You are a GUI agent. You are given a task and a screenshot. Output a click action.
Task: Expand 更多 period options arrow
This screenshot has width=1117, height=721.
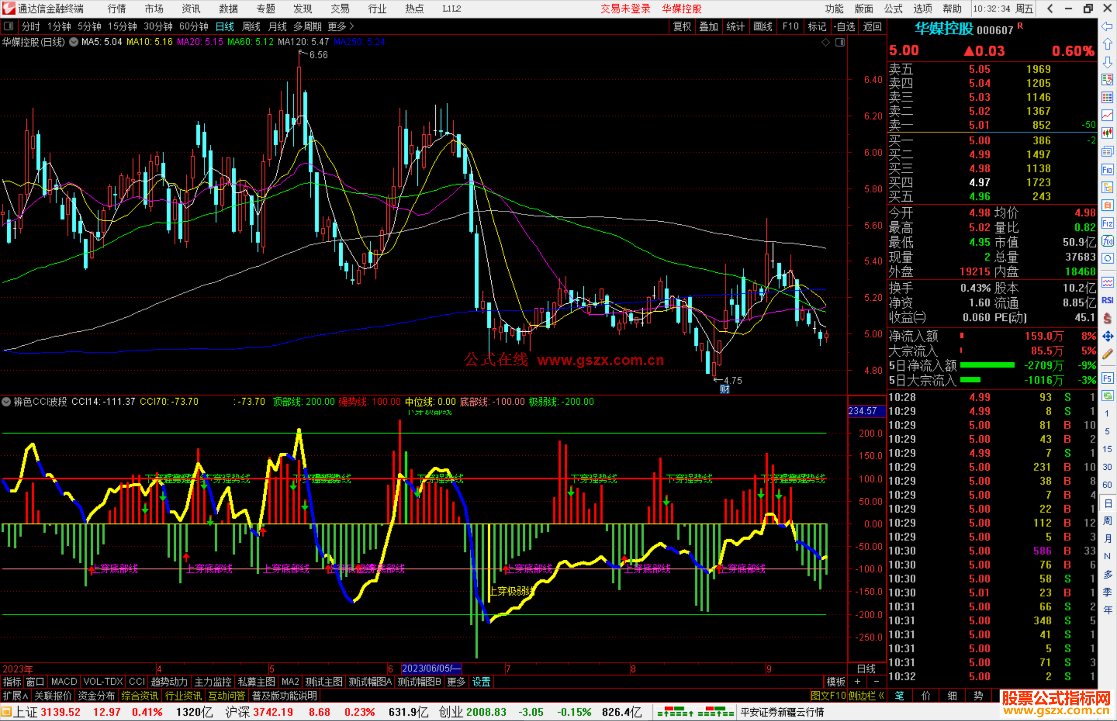point(352,26)
